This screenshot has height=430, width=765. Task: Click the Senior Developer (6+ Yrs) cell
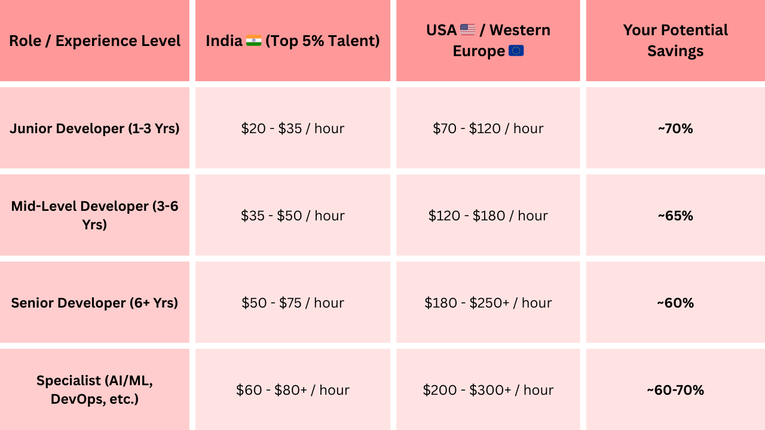coord(94,302)
